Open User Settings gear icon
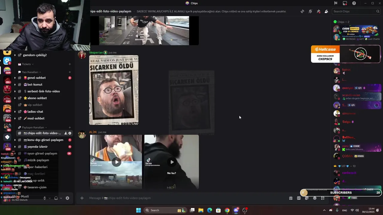This screenshot has width=383, height=215. point(67,198)
